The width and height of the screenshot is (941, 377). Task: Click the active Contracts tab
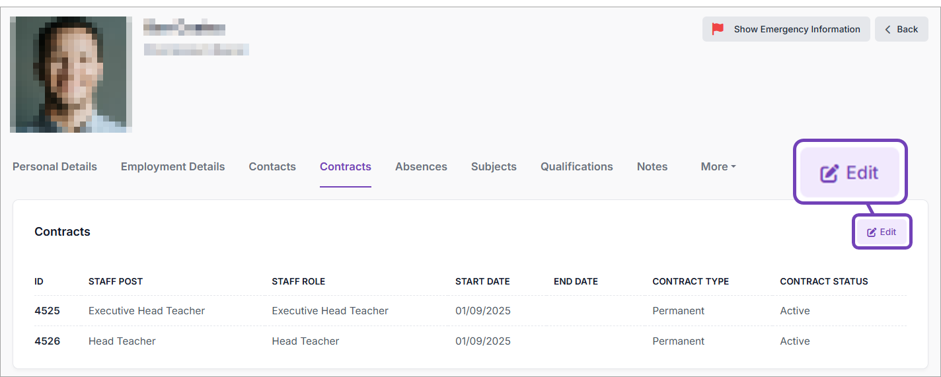point(346,167)
